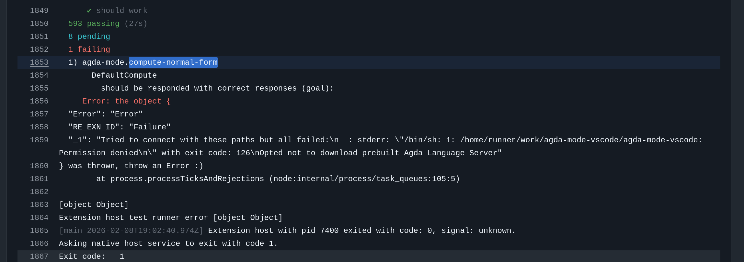The width and height of the screenshot is (744, 262).
Task: Select line number 1856
Action: (39, 101)
